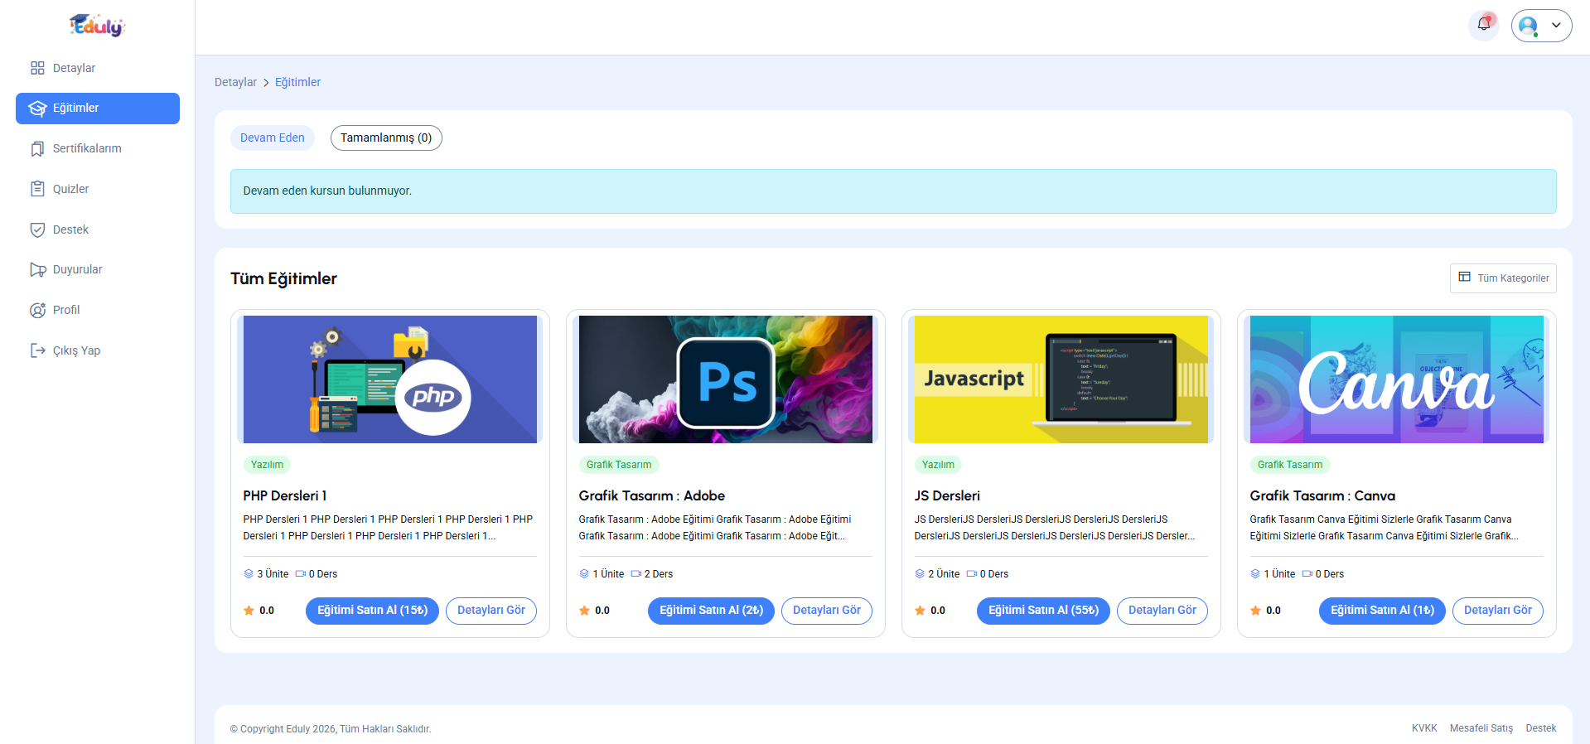Switch to the Devam Eden tab
This screenshot has width=1590, height=744.
pos(273,138)
